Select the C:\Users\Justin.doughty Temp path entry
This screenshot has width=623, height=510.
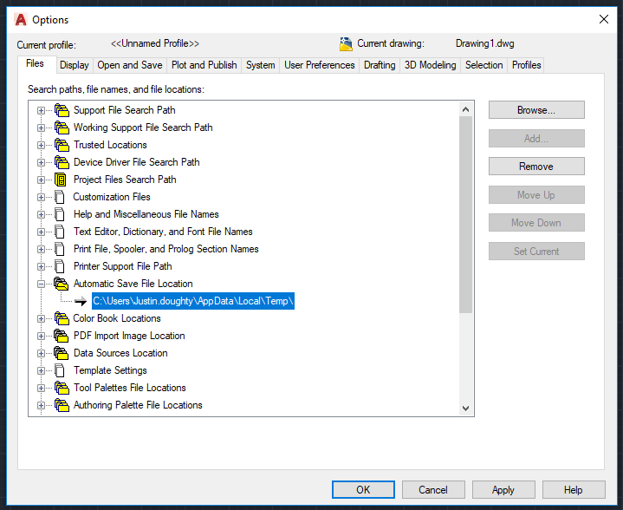(193, 301)
